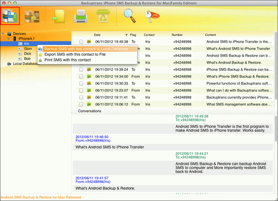
Task: Check the box for 19:34:00 message
Action: (x=81, y=76)
